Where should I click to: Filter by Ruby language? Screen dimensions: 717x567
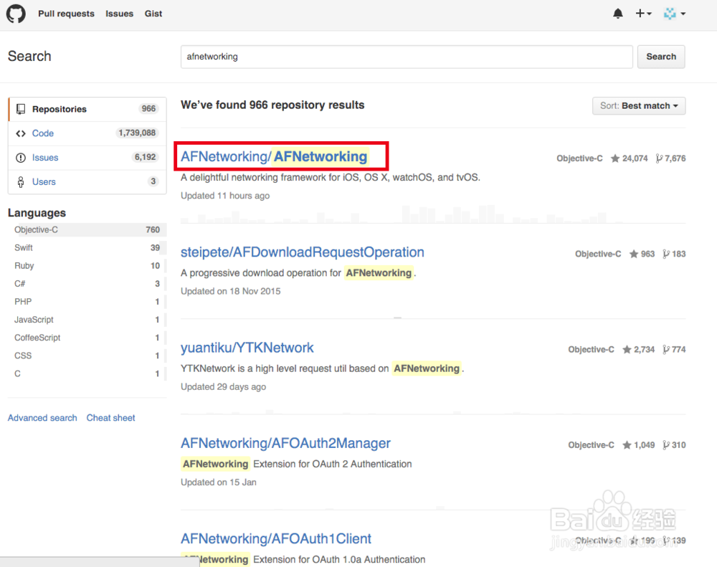click(x=87, y=266)
